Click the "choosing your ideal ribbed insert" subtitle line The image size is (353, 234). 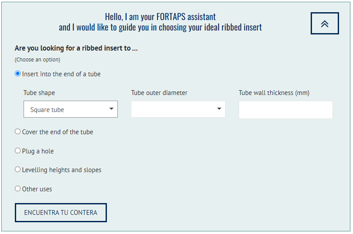point(160,27)
